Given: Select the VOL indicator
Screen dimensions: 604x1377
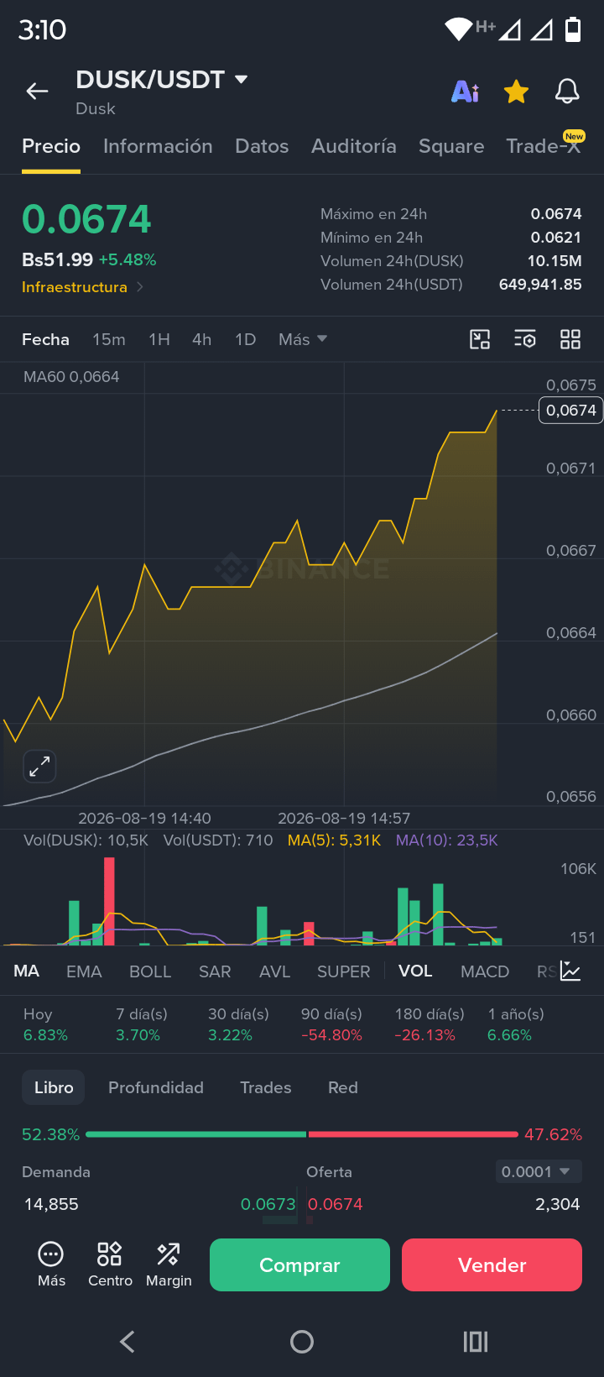Looking at the screenshot, I should (x=415, y=971).
